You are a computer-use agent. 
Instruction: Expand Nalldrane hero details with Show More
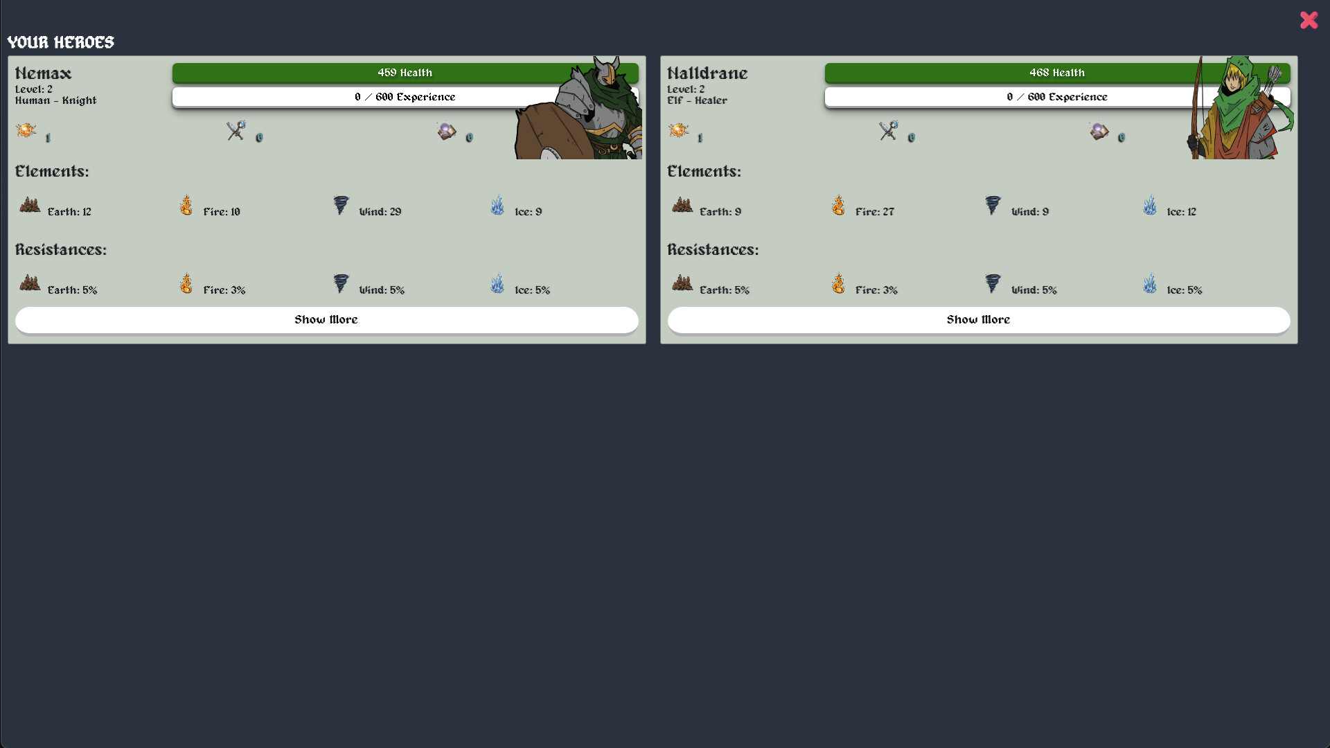978,319
